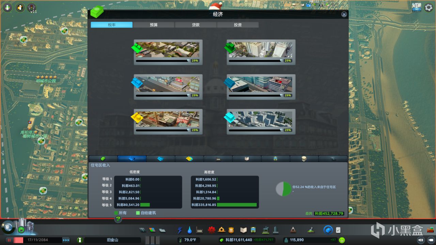Select the road income category tab
Screen dimensions: 436x245
tap(333, 159)
